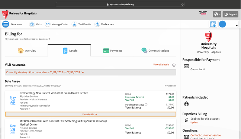The height and width of the screenshot is (139, 241).
Task: Click the Log out button
Action: (231, 14)
